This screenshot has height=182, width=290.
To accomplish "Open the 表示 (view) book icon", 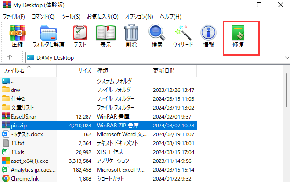I will tap(106, 33).
